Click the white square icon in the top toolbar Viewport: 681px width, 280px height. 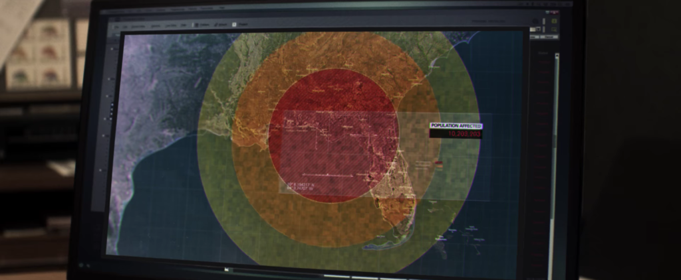[234, 25]
